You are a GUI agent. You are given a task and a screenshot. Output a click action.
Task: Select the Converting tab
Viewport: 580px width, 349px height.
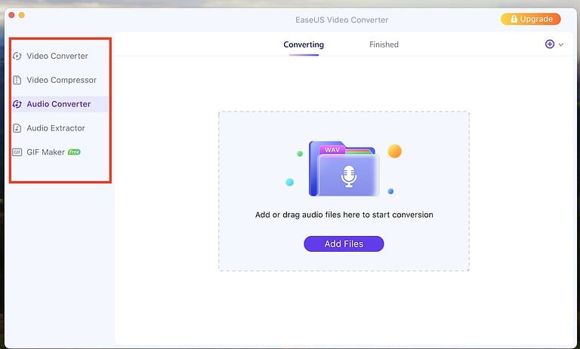[x=304, y=44]
